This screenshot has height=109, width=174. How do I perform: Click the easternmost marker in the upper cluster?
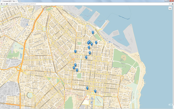[x=96, y=43]
